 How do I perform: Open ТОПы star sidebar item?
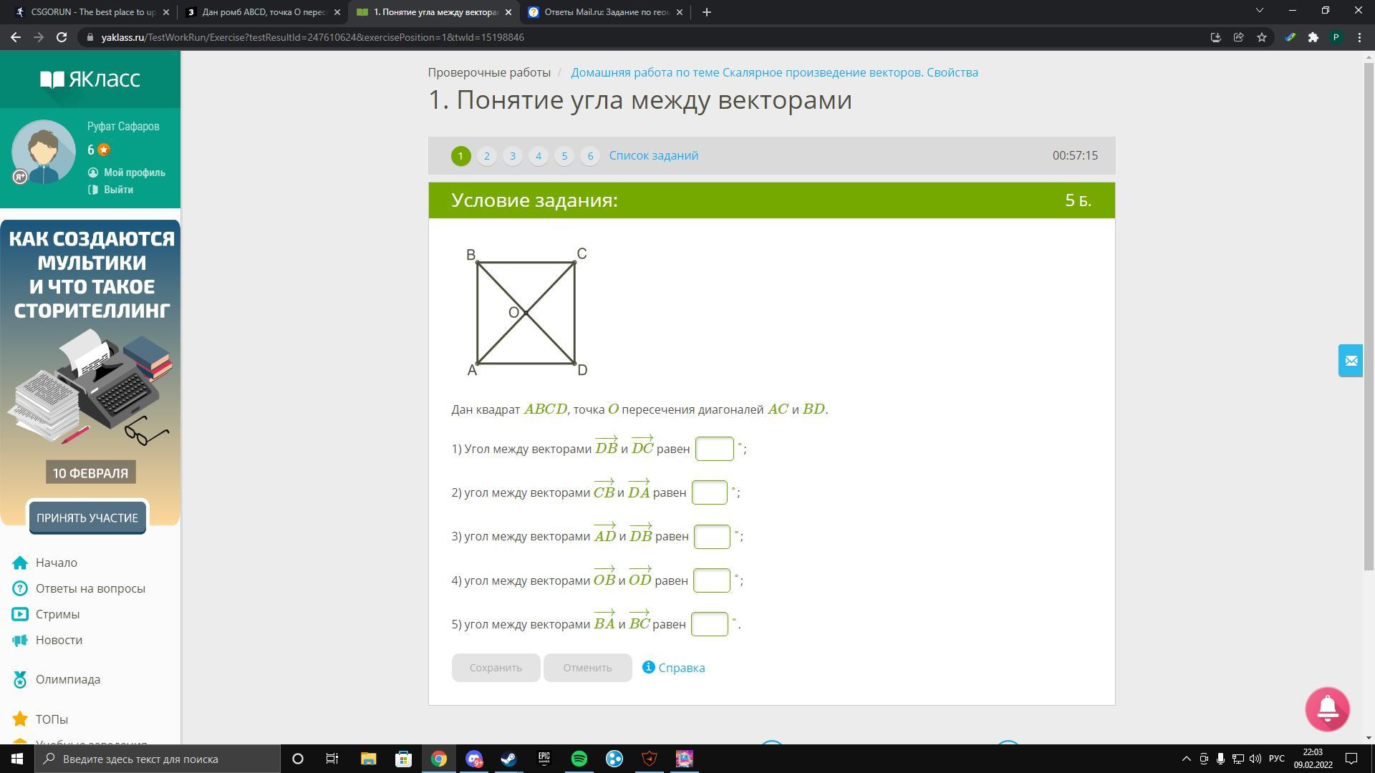pos(52,719)
